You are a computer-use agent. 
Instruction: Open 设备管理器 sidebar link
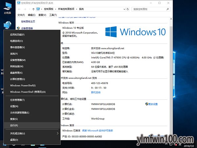(x=27, y=28)
